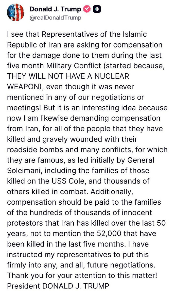Click the word "instructed" in the post

point(25,255)
